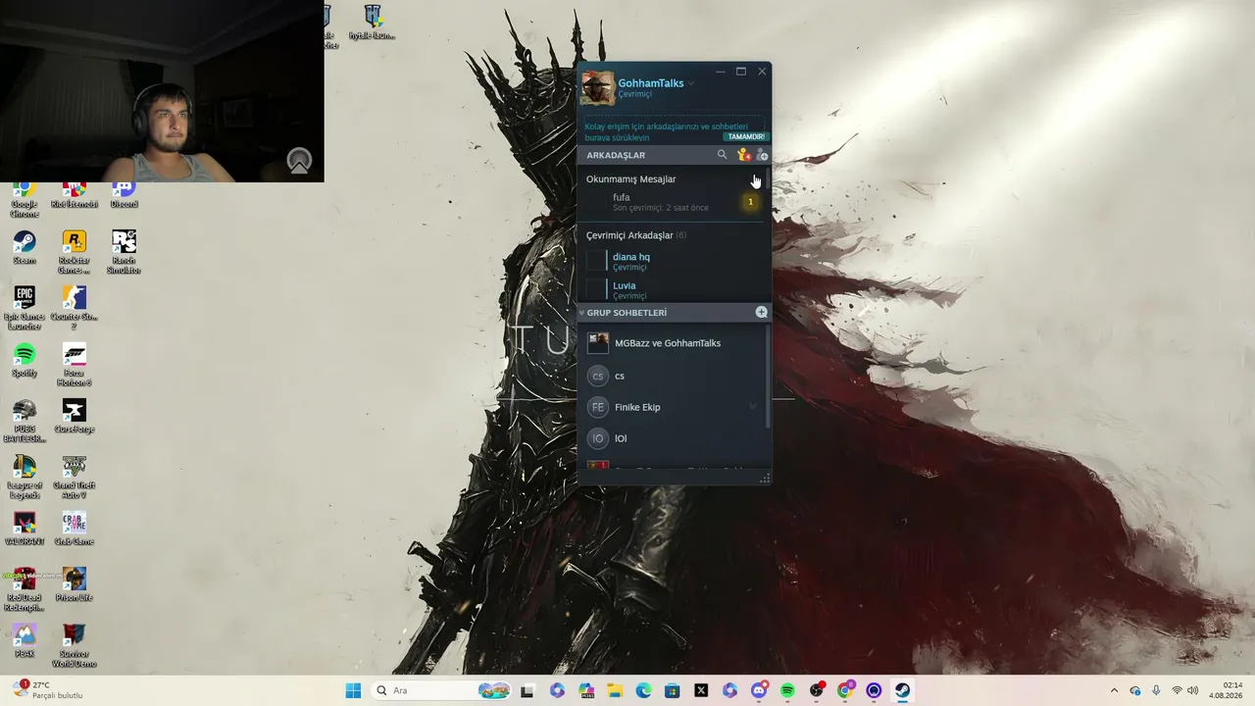1255x706 pixels.
Task: Open Microsoft Store from the taskbar
Action: tap(673, 690)
